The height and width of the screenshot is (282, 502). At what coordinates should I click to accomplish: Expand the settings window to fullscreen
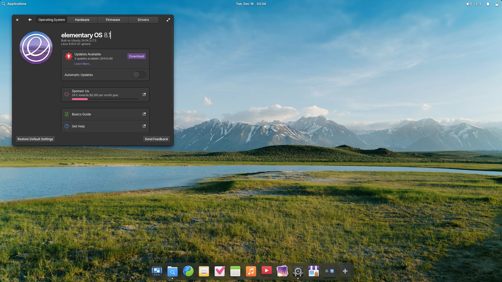pyautogui.click(x=168, y=20)
